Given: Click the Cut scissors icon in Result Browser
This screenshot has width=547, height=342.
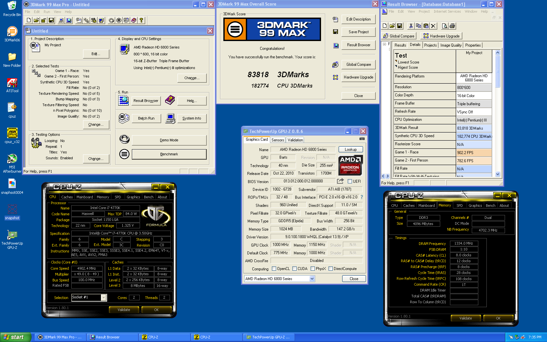Looking at the screenshot, I should tap(411, 26).
